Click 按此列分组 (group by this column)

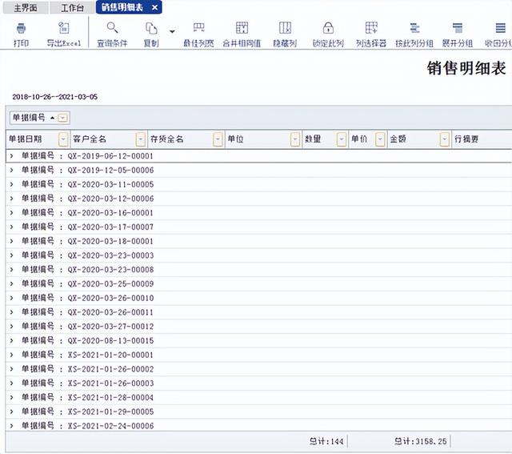pos(414,29)
